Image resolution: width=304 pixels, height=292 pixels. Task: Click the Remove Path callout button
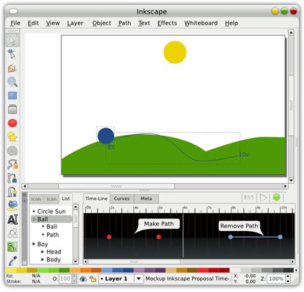click(239, 226)
